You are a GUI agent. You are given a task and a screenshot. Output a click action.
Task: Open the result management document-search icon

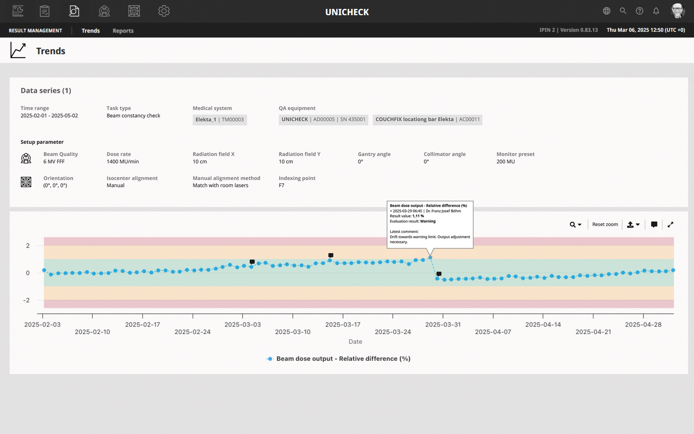tap(74, 11)
